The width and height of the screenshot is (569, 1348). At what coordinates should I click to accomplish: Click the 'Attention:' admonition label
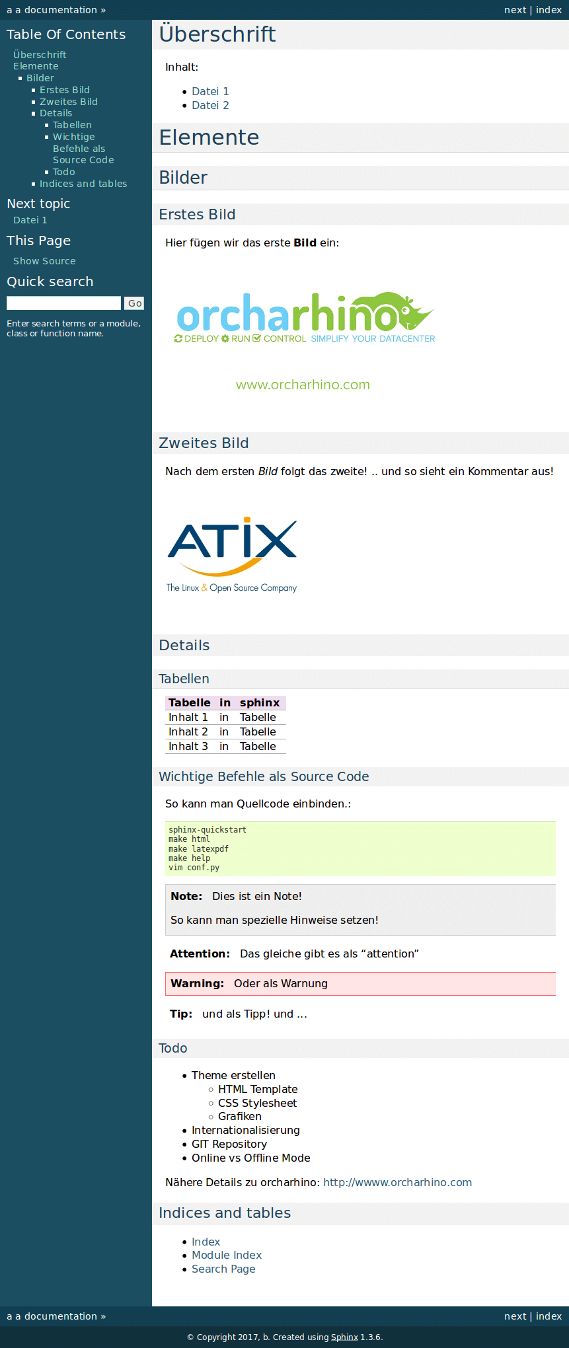pyautogui.click(x=200, y=954)
